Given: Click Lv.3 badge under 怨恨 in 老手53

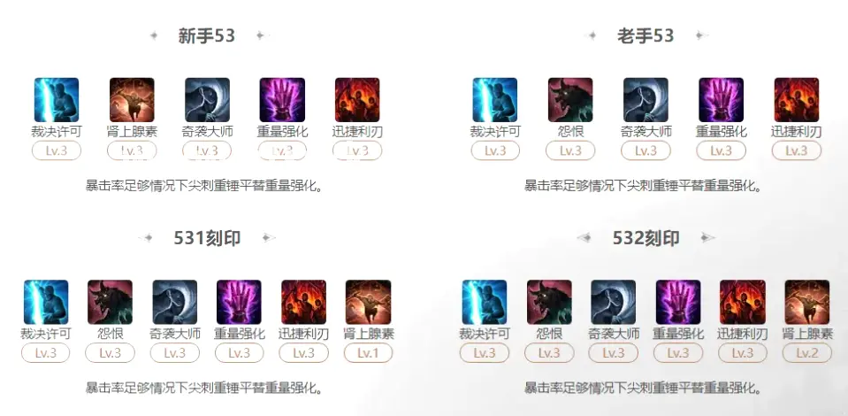Looking at the screenshot, I should pos(570,150).
